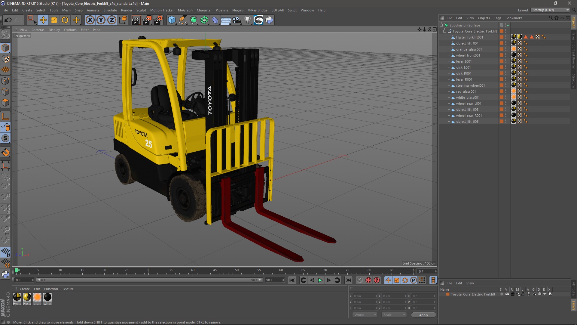Select the Scale tool in top toolbar
The height and width of the screenshot is (325, 577).
click(x=54, y=20)
